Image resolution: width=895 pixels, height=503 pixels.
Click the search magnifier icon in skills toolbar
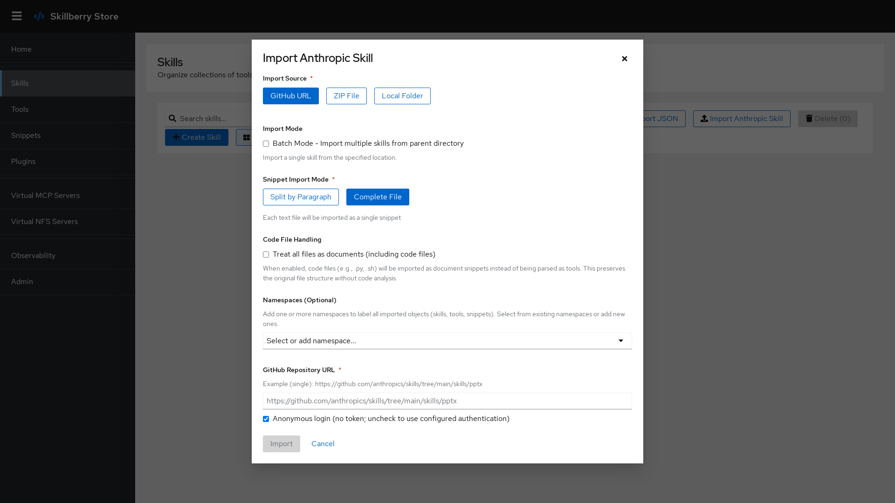(172, 118)
